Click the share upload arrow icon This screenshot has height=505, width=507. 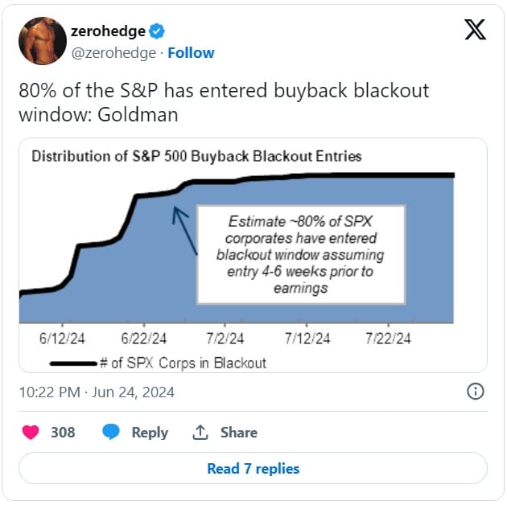point(200,432)
